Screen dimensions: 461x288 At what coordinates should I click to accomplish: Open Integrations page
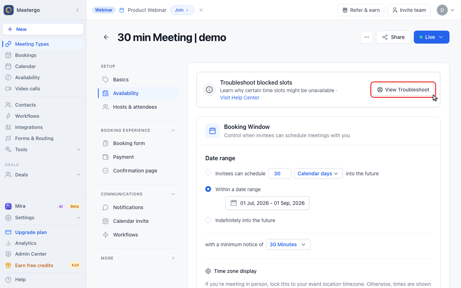click(43, 127)
